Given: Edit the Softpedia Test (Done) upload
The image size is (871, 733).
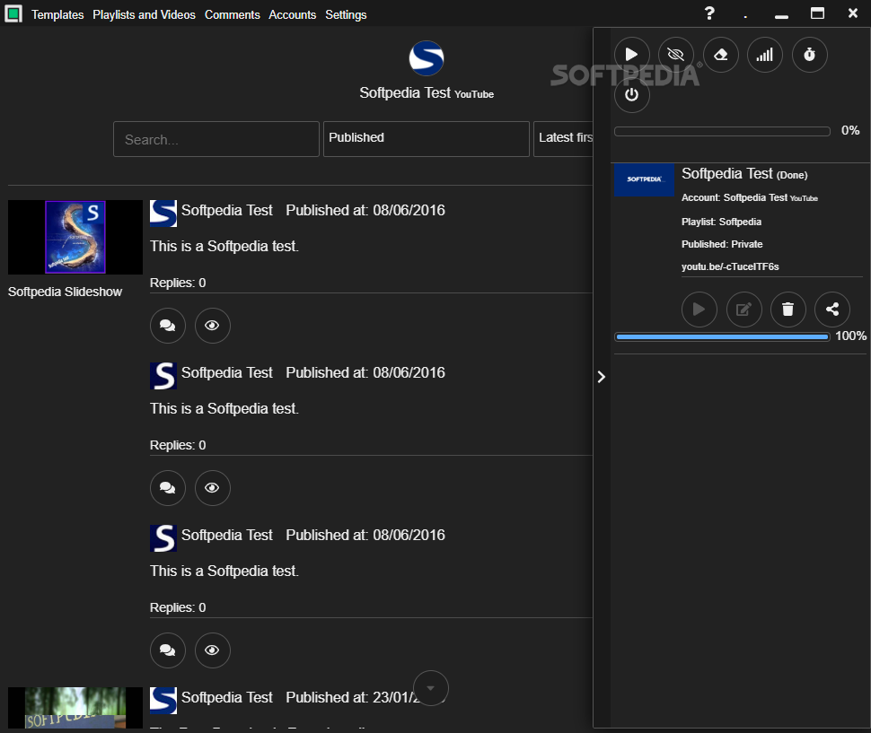Looking at the screenshot, I should (x=743, y=309).
